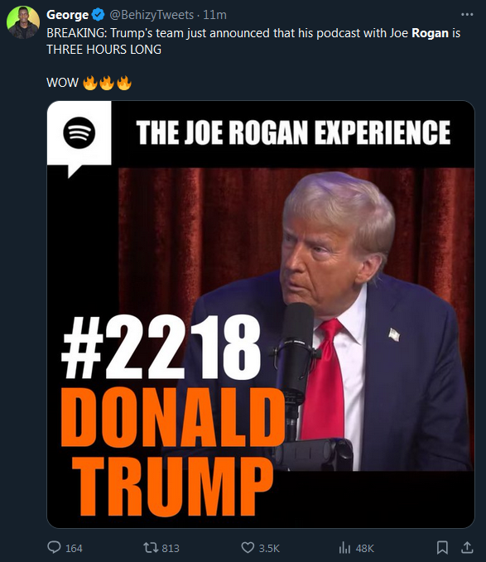The image size is (486, 562).
Task: Click the bolded Rogan keyword in text
Action: [x=430, y=33]
